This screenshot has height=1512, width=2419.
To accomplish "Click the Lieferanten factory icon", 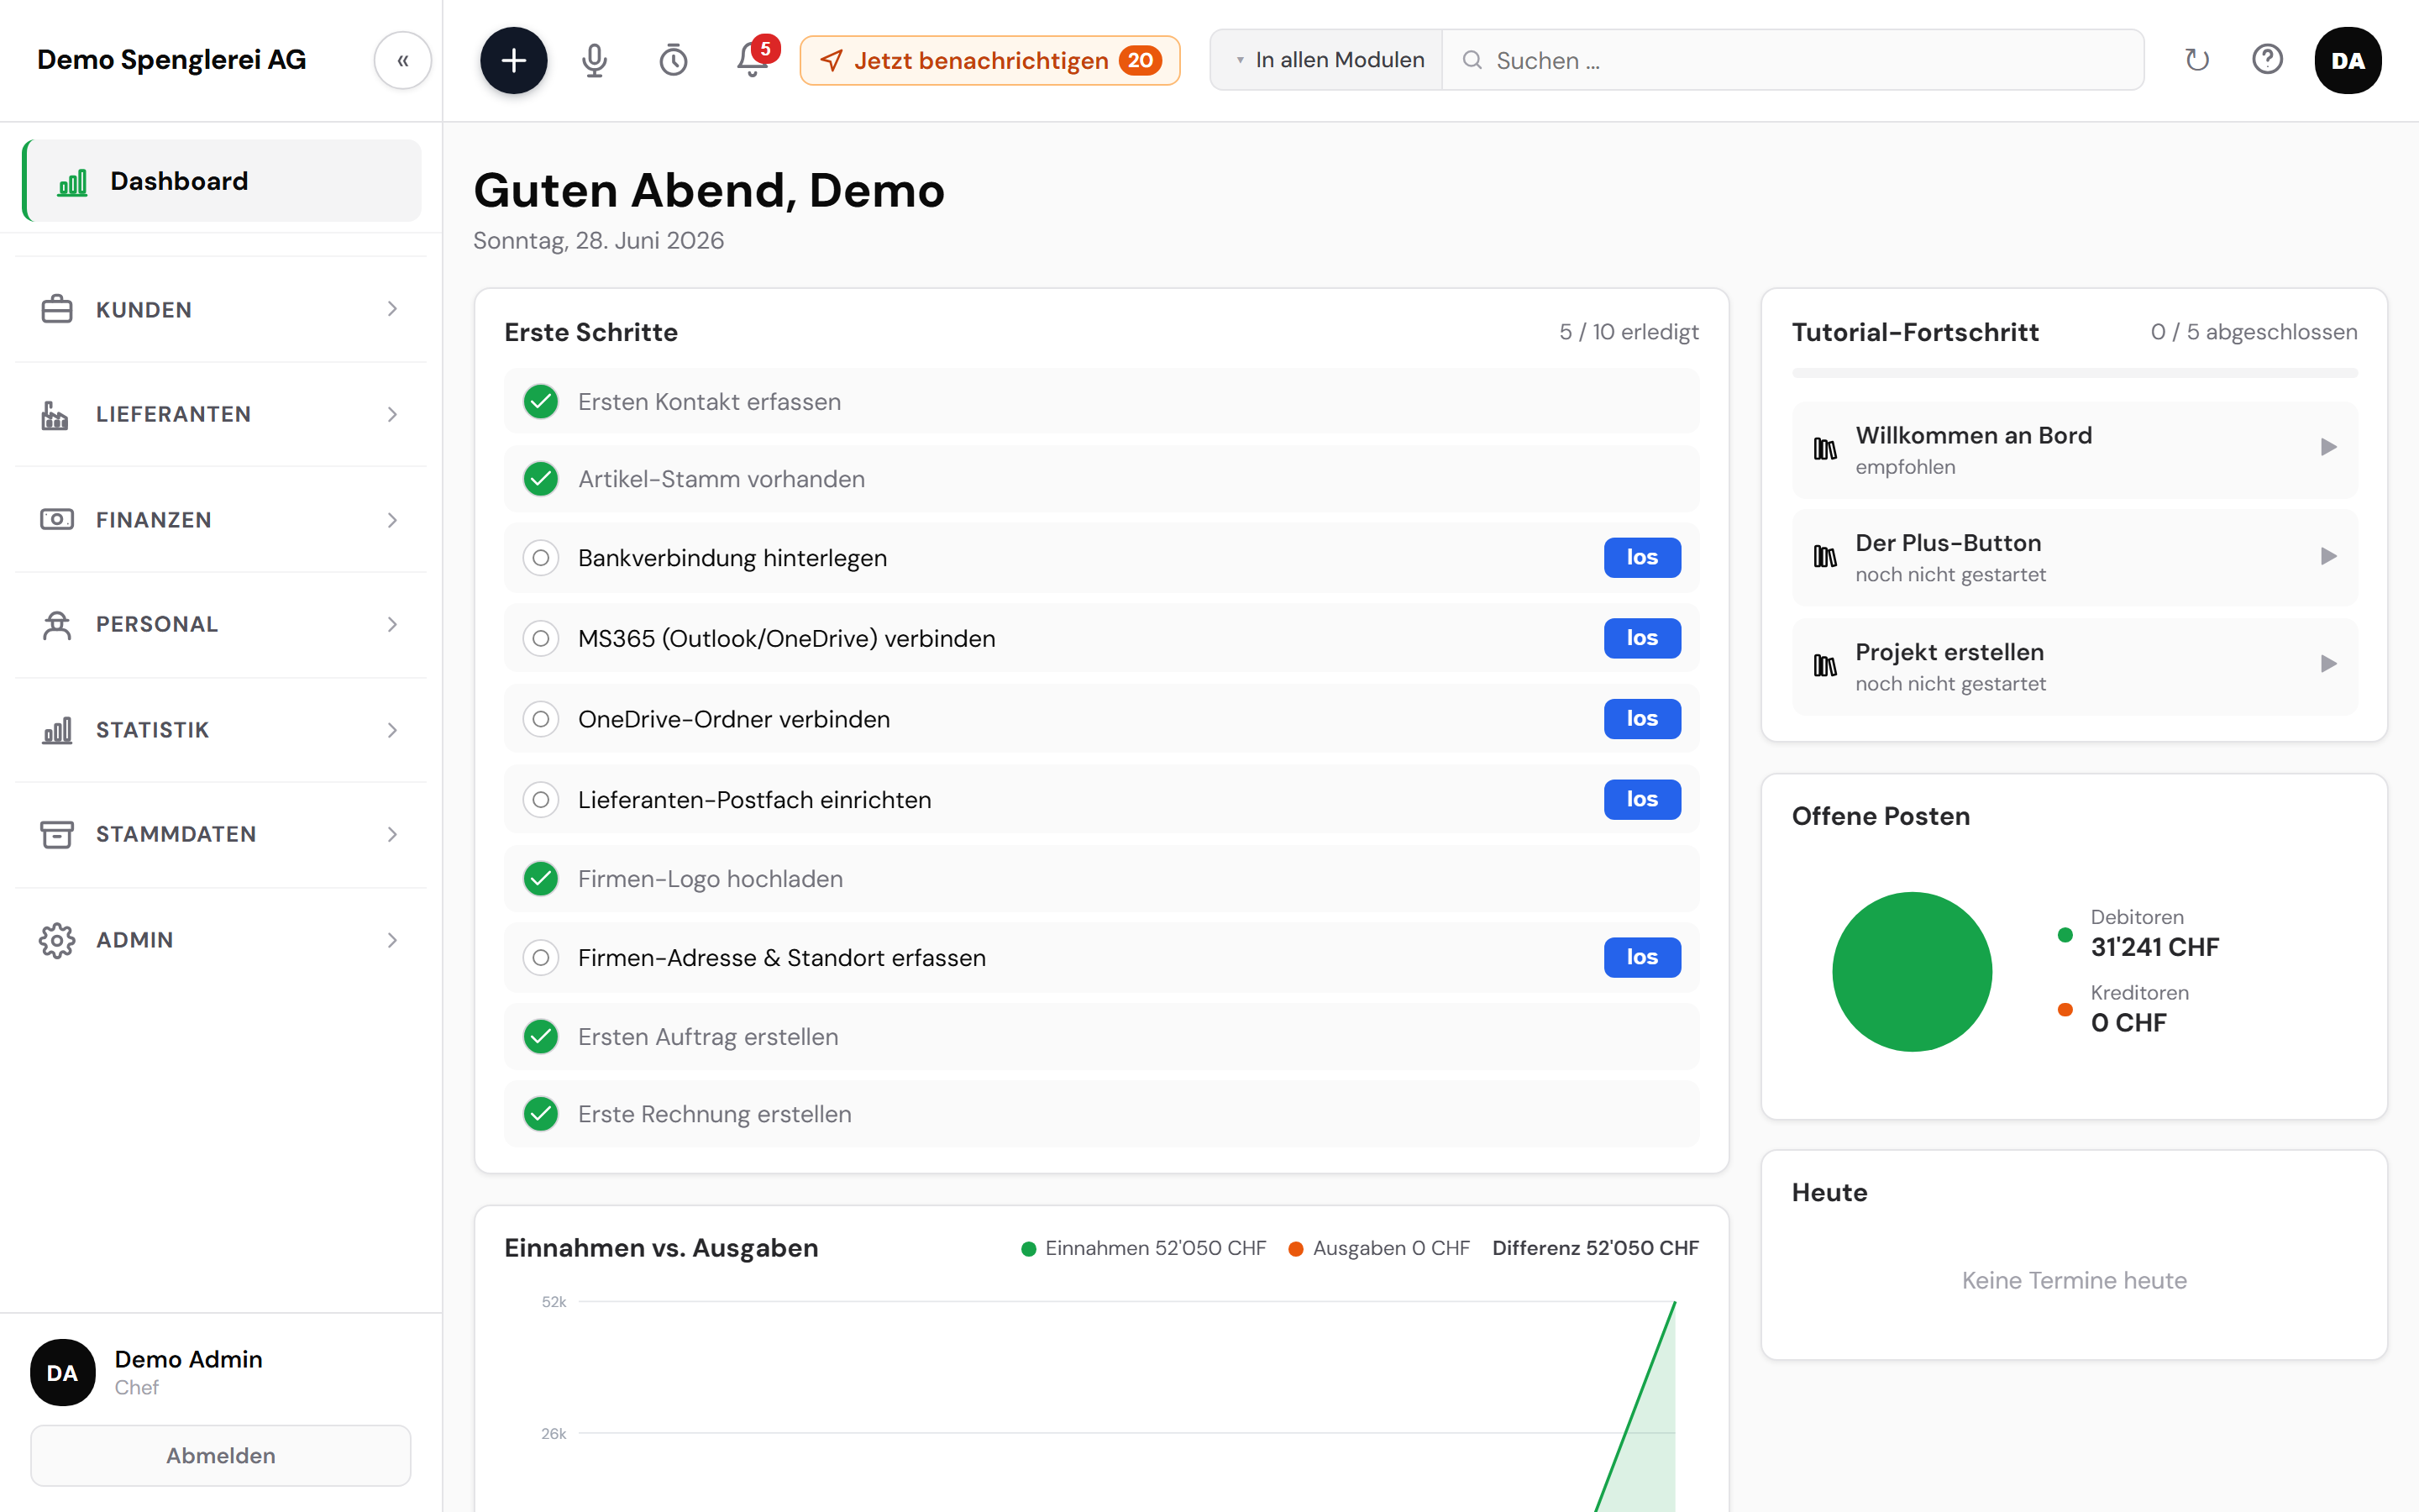I will tap(55, 414).
